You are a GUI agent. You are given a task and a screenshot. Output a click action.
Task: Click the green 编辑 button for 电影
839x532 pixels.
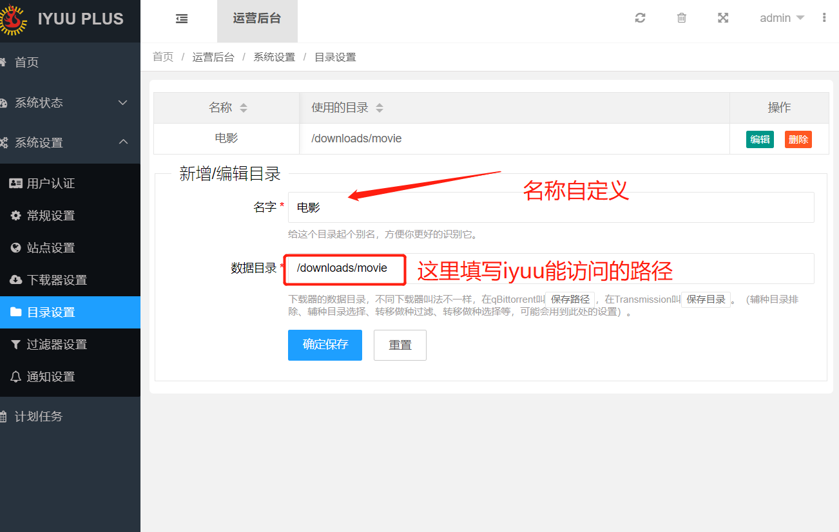[760, 139]
